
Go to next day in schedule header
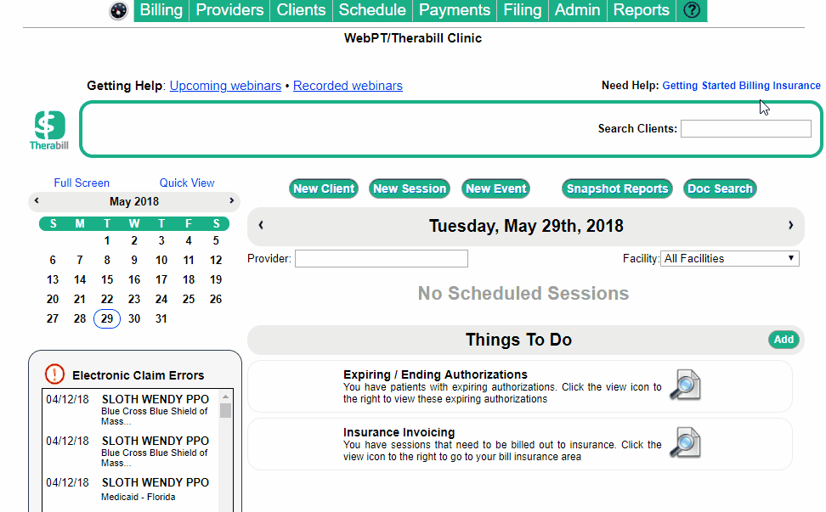click(x=790, y=226)
